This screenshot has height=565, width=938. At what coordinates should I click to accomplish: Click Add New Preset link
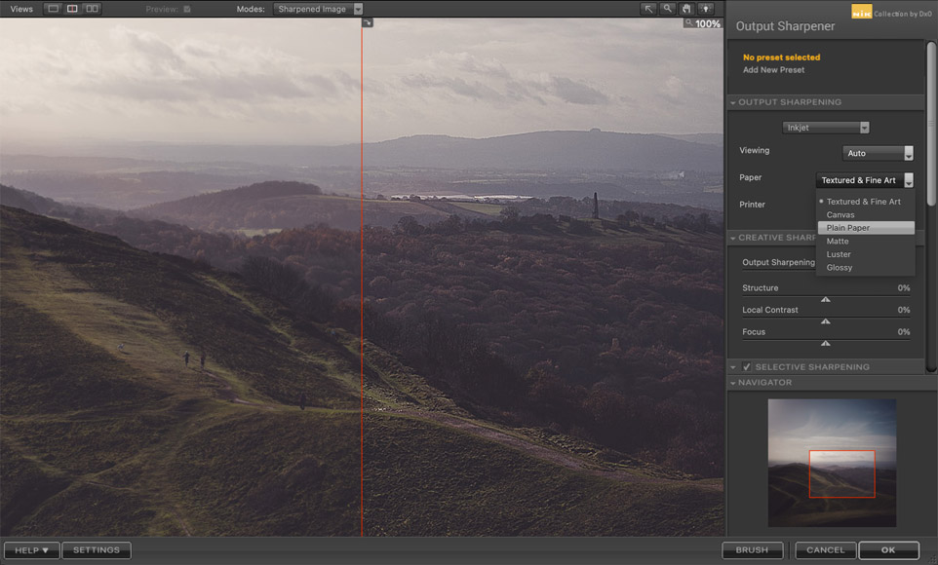point(773,70)
